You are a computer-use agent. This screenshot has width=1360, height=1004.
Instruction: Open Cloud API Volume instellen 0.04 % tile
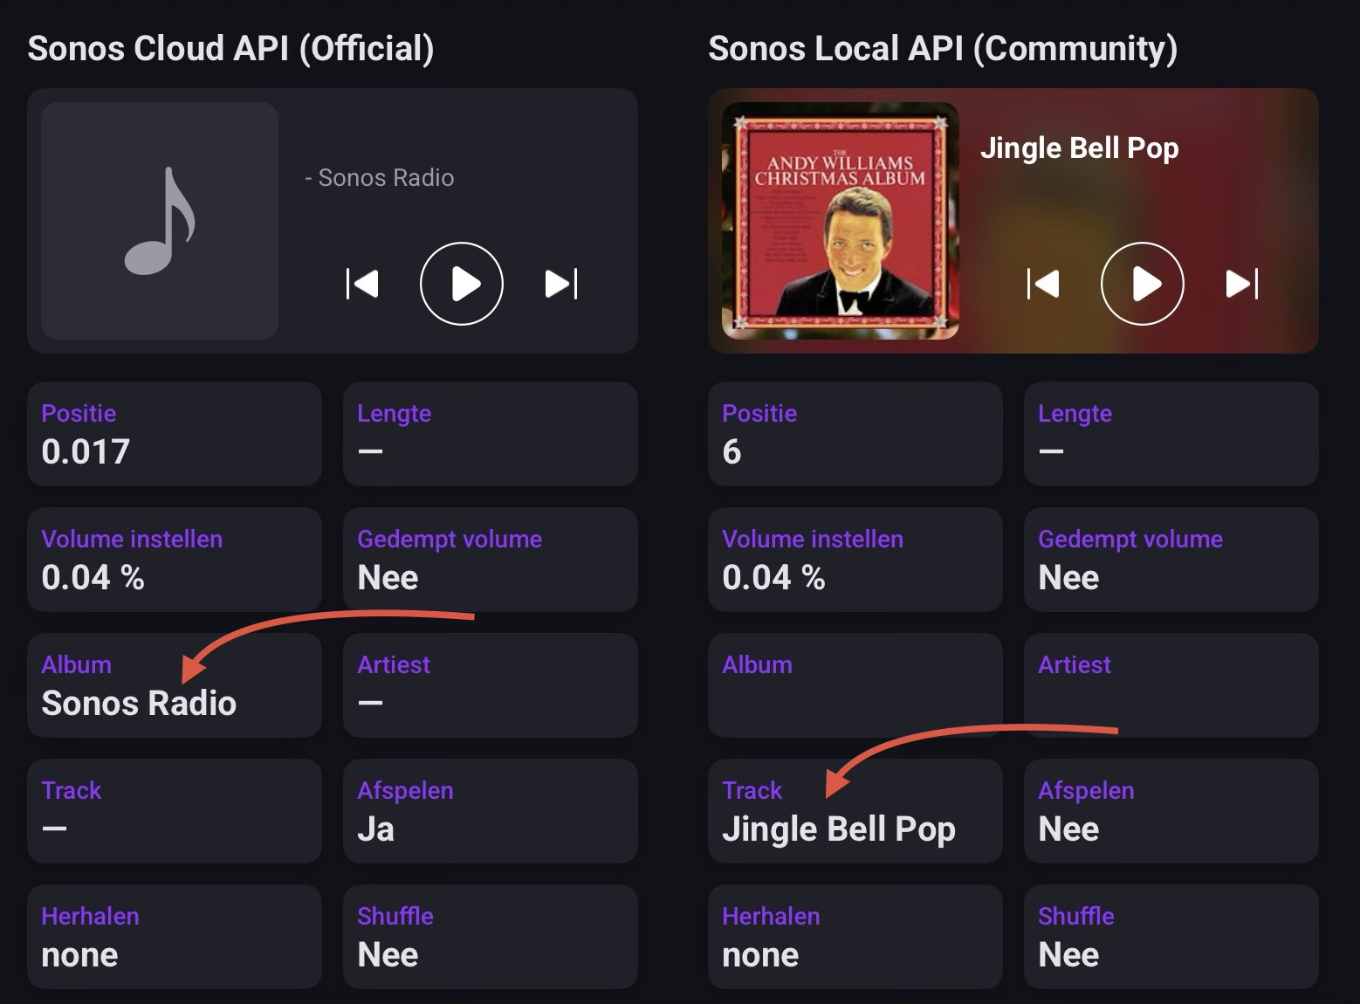175,560
